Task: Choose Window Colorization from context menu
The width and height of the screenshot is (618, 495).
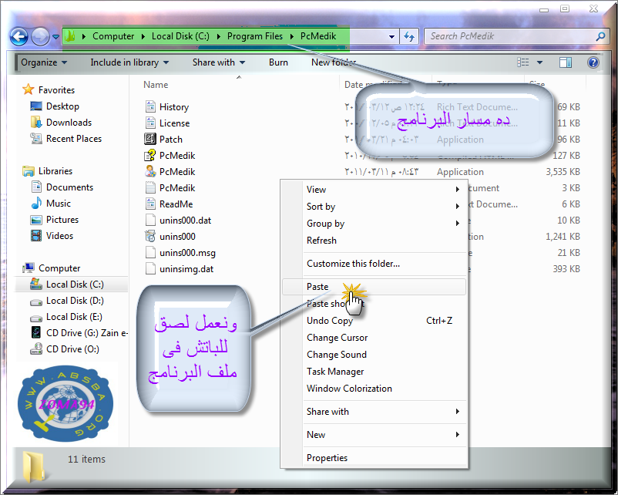Action: coord(374,389)
